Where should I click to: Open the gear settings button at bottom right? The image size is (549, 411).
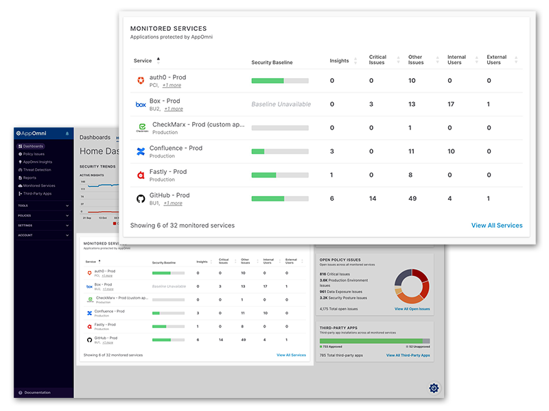434,388
